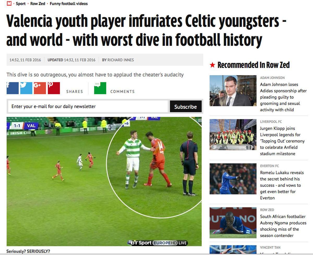Image resolution: width=313 pixels, height=255 pixels.
Task: Click the newsletter e-mail input field
Action: [88, 106]
